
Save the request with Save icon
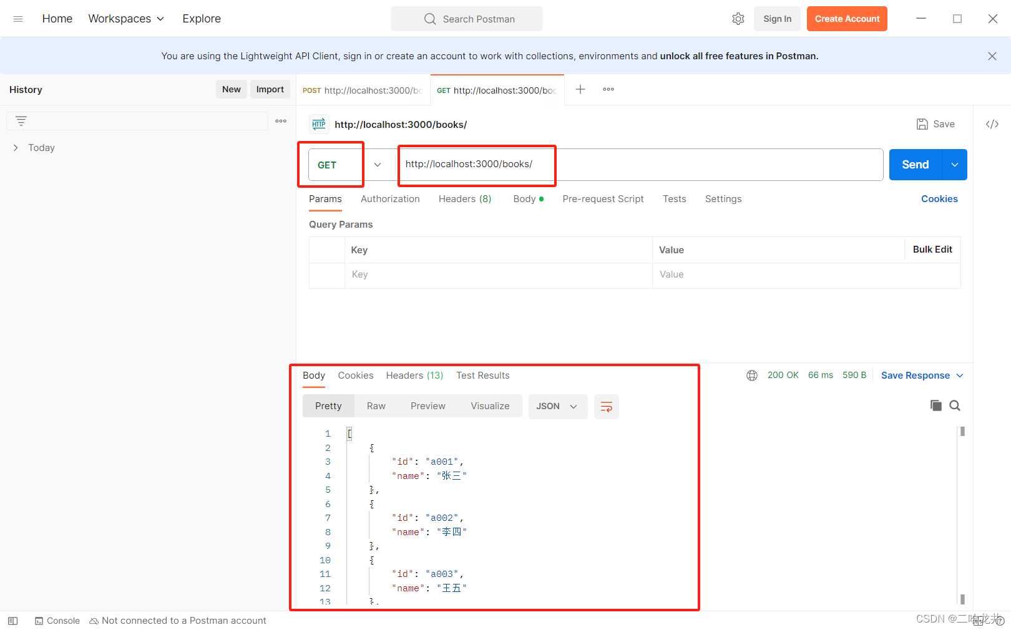(935, 124)
